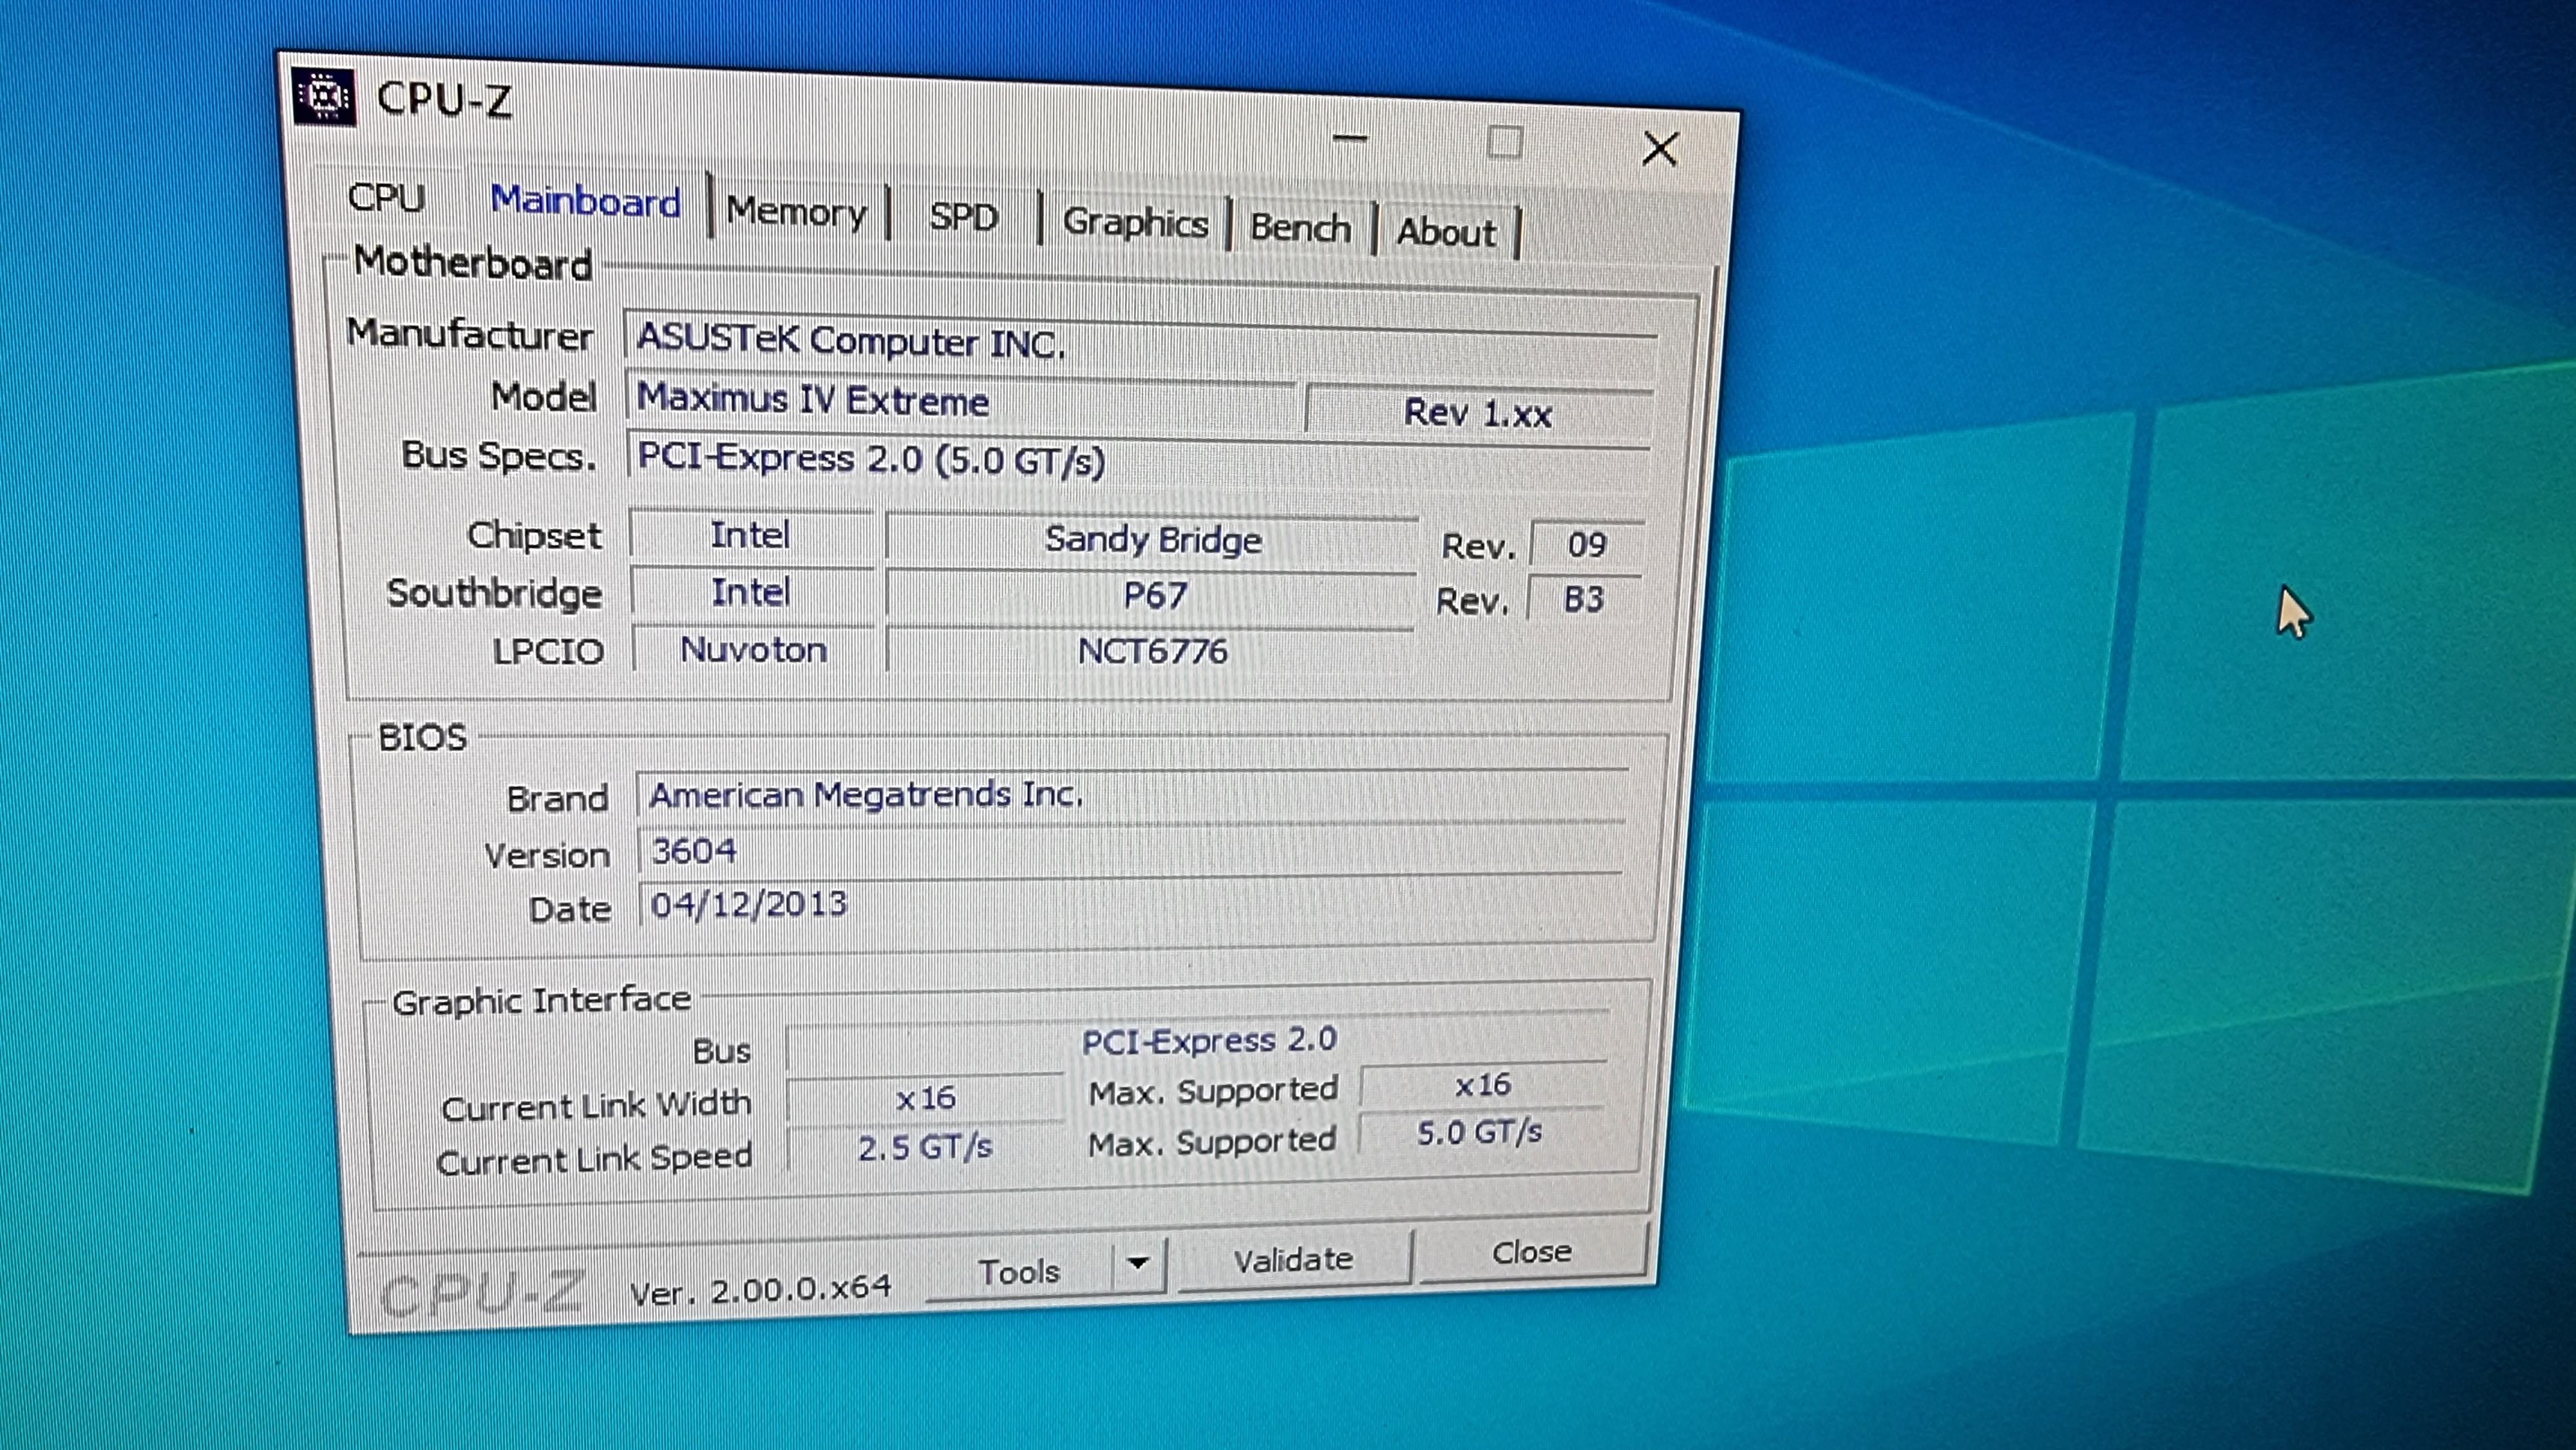
Task: Click the Southbridge Intel vendor value
Action: tap(751, 592)
